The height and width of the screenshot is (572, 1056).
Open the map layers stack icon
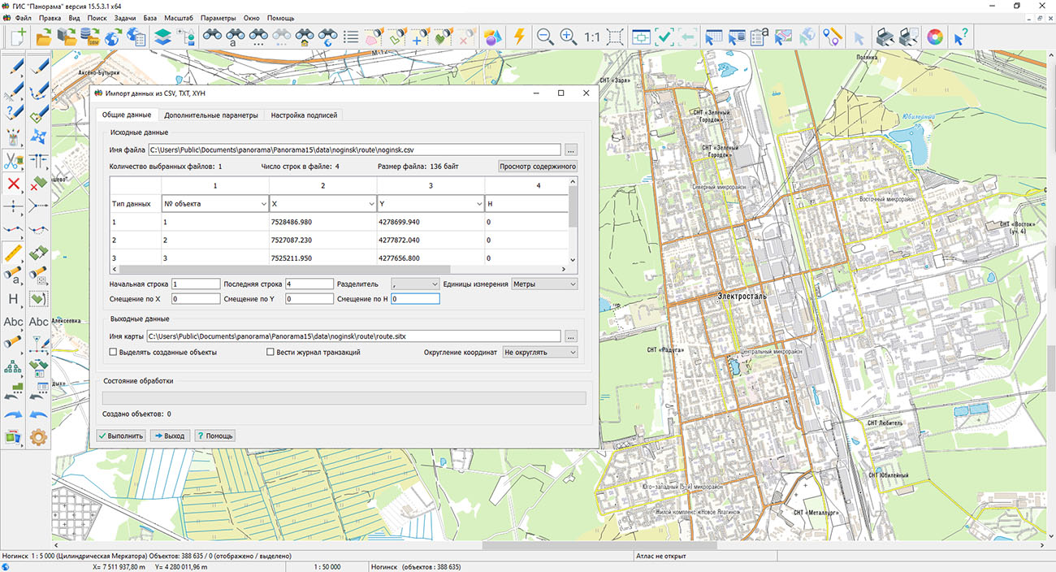162,37
